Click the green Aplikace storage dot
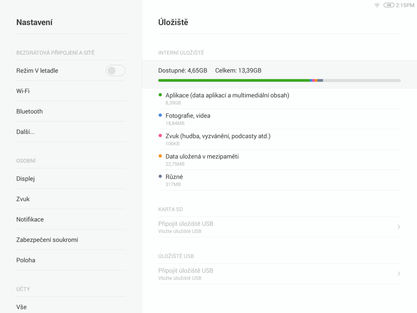417x313 pixels. [x=160, y=95]
